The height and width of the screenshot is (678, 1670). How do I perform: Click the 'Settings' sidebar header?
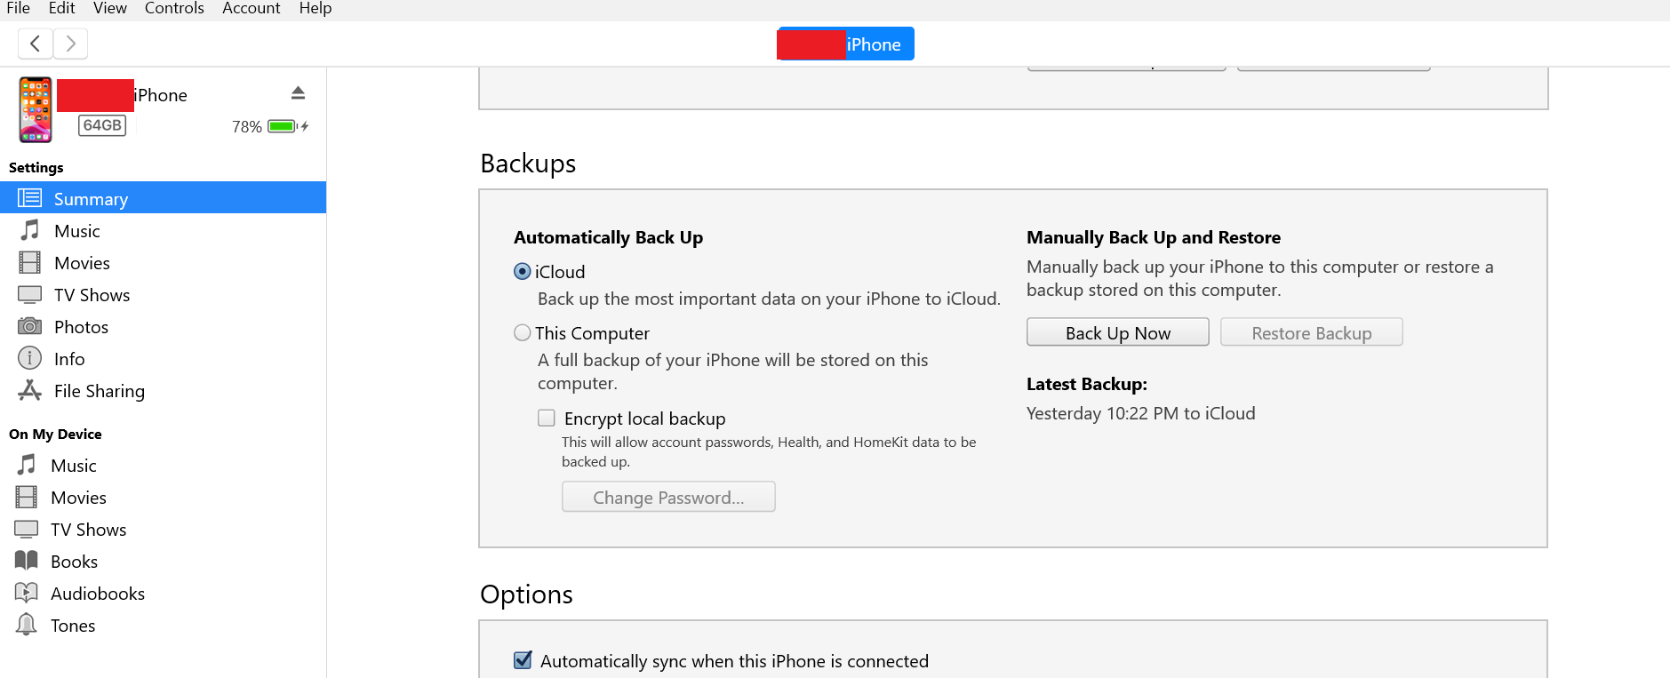tap(36, 167)
